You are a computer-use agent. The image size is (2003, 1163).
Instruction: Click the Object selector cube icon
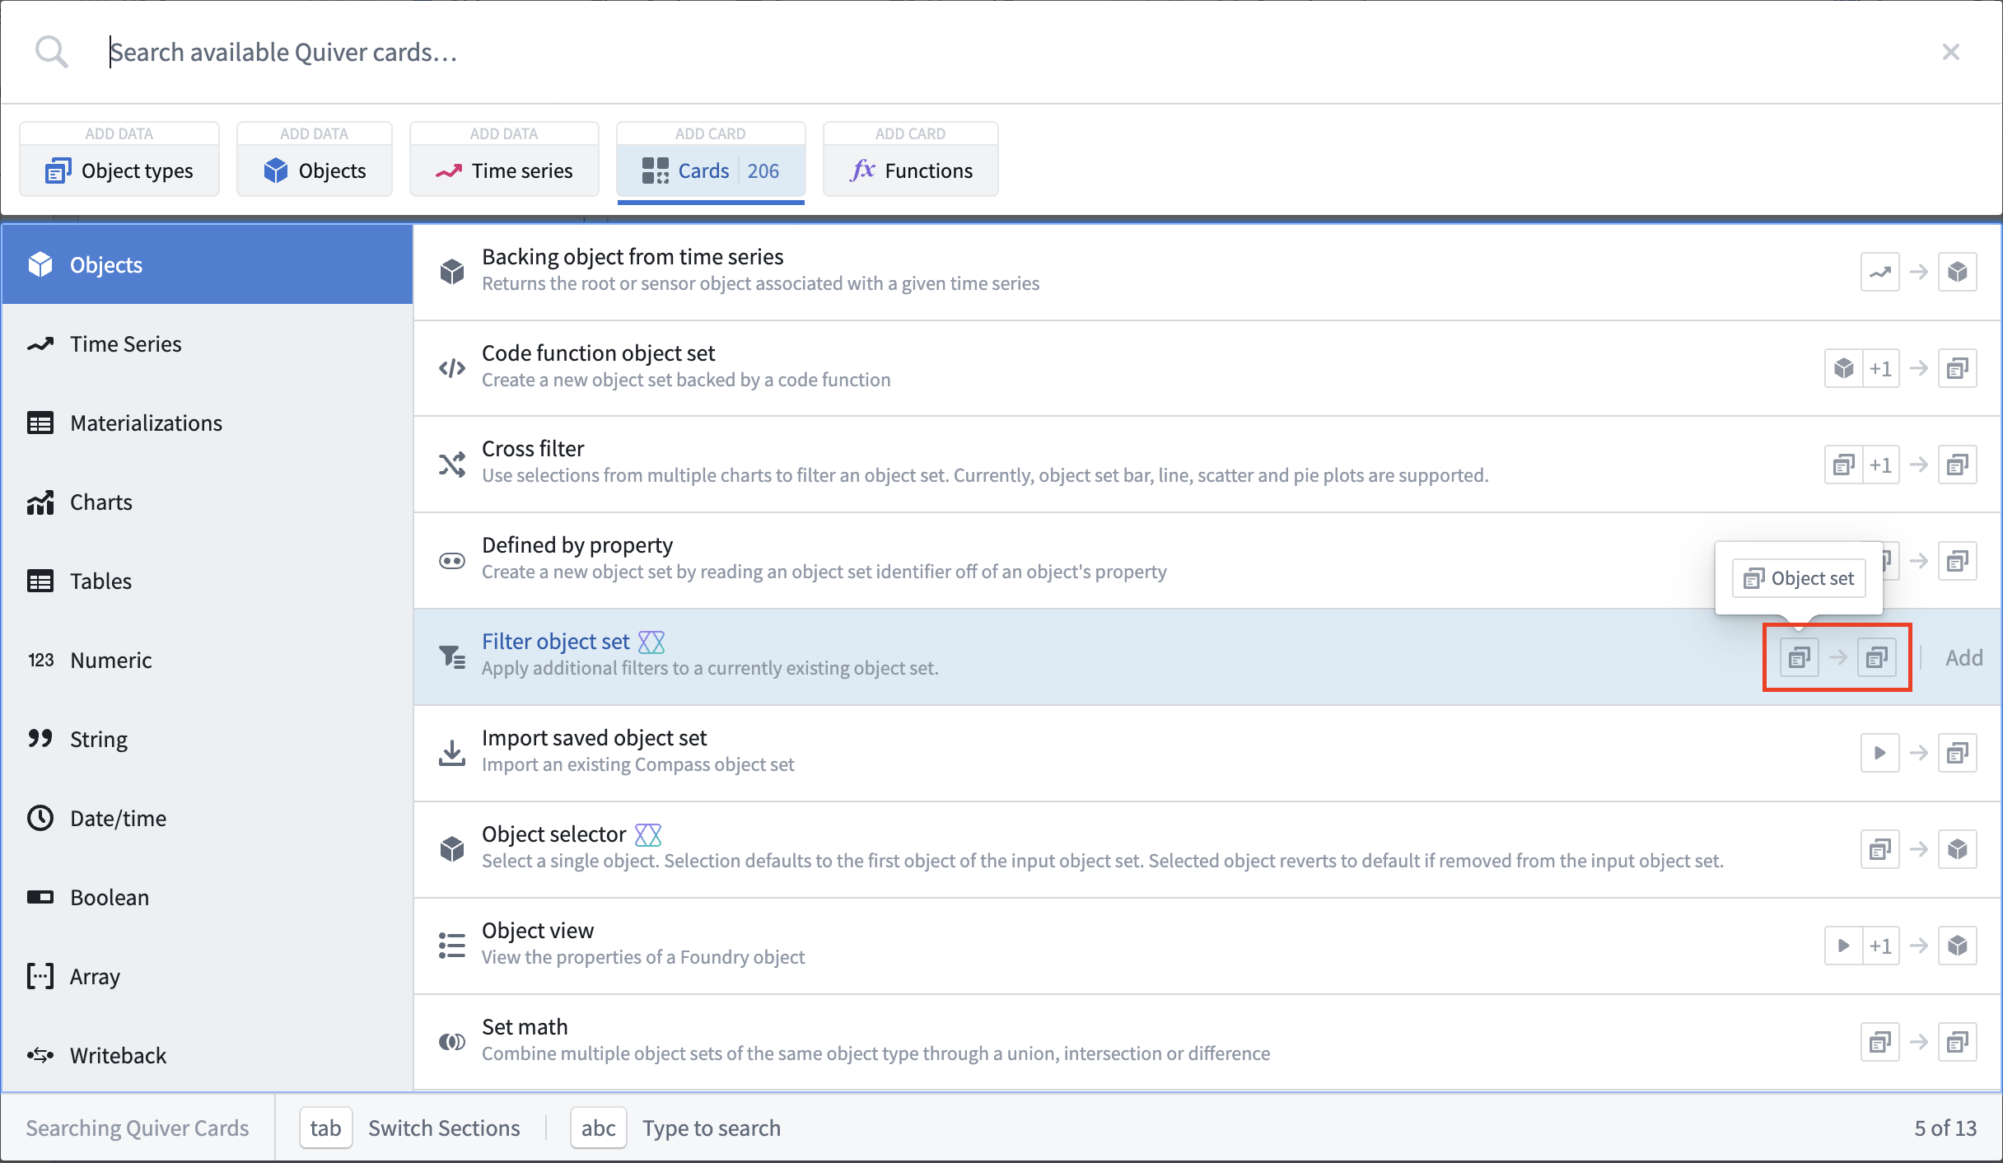coord(452,848)
